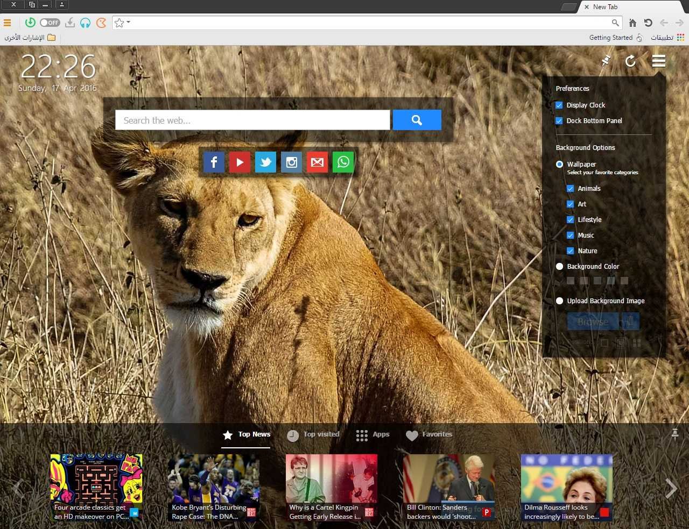This screenshot has width=689, height=529.
Task: Expand the hamburger preferences menu
Action: [659, 61]
